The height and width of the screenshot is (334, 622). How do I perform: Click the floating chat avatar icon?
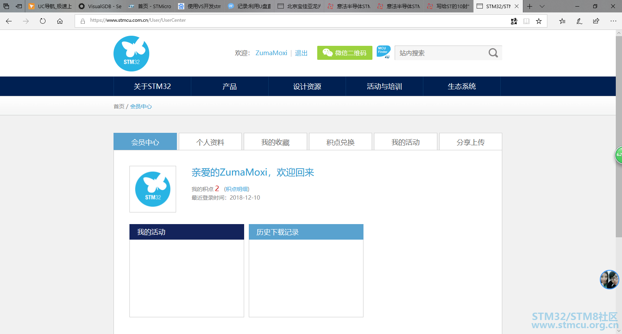[609, 280]
